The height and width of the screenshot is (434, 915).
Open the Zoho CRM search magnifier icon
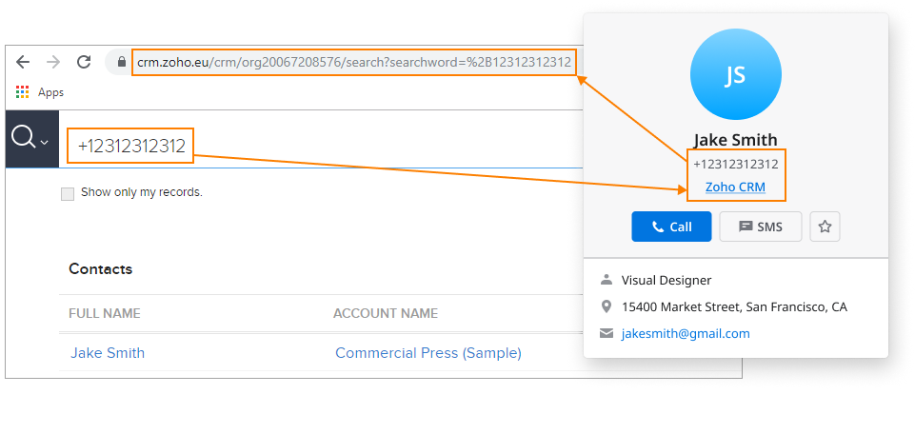tap(24, 138)
